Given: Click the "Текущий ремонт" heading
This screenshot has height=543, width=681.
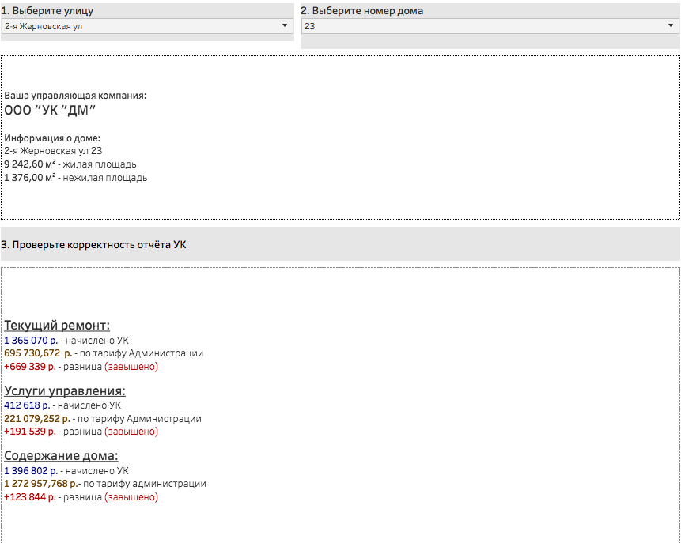Looking at the screenshot, I should (57, 326).
